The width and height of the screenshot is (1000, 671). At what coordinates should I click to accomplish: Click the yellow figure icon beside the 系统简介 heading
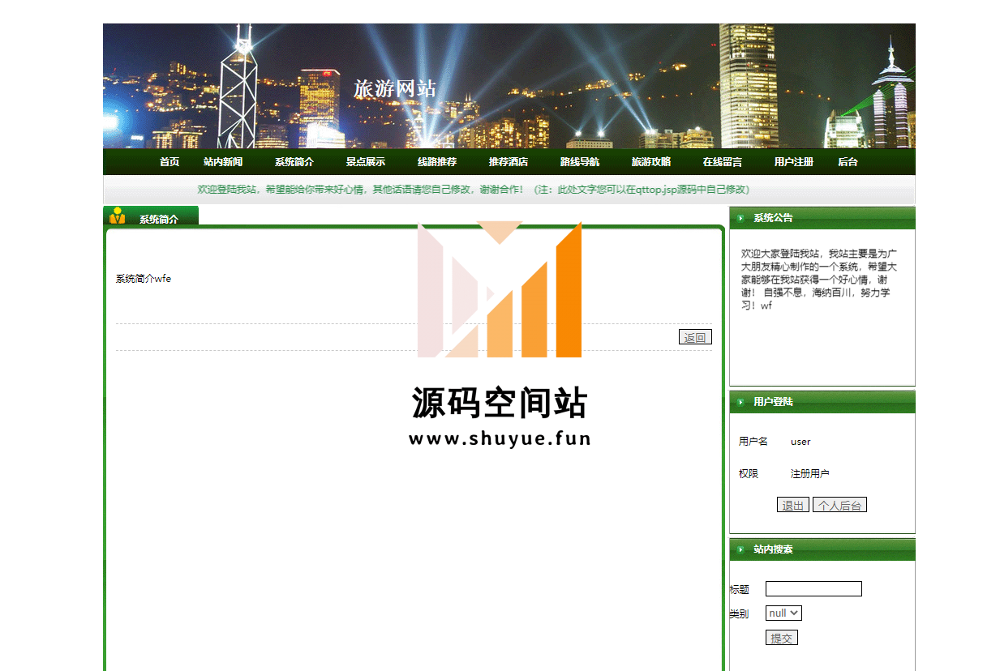coord(117,216)
